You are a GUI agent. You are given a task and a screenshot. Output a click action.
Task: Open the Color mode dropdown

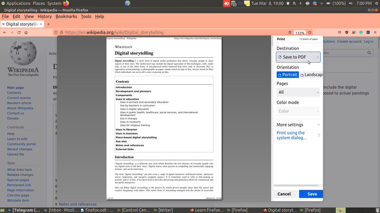[298, 111]
